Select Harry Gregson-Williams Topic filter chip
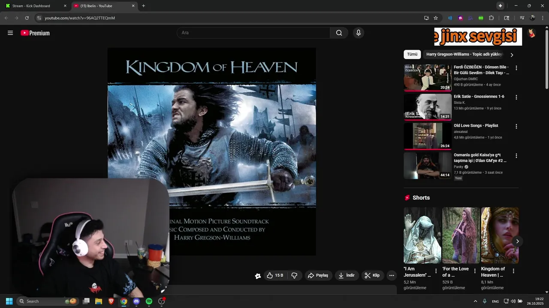Viewport: 549px width, 308px height. [464, 54]
